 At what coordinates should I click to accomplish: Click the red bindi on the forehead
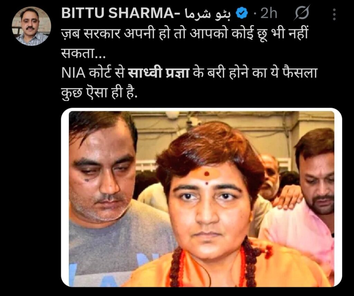tap(207, 174)
